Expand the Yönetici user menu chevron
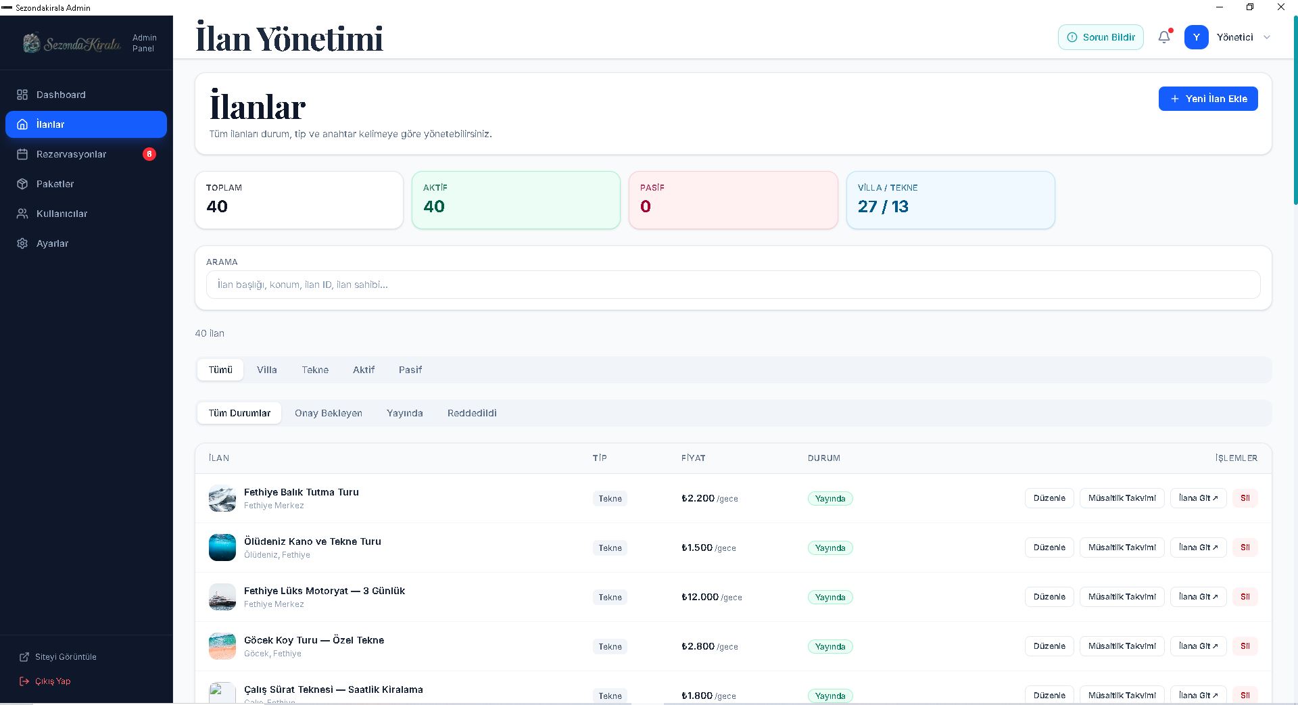Viewport: 1298px width, 705px height. 1267,37
